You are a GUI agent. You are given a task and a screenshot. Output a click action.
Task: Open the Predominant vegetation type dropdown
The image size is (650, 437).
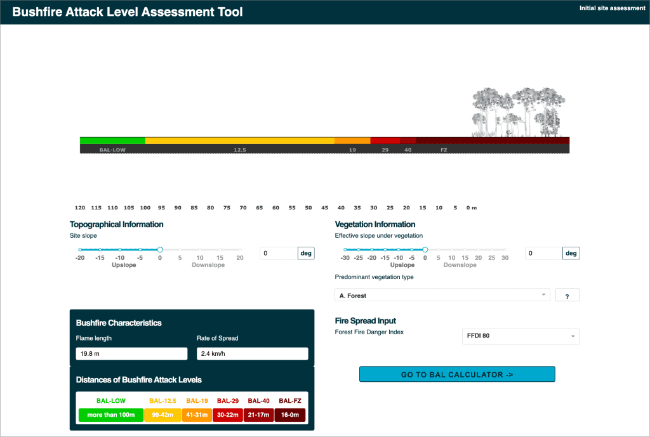[x=442, y=296]
